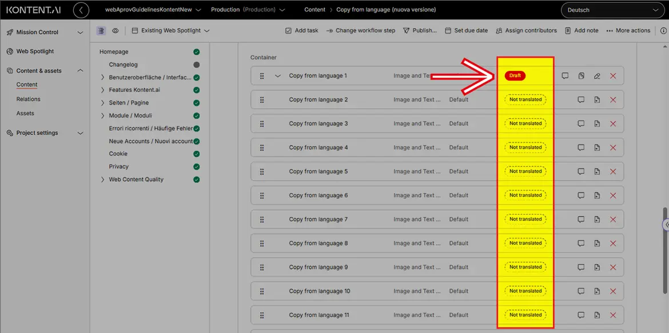Click Change workflow step
Screen dimensions: 669x333
[360, 31]
